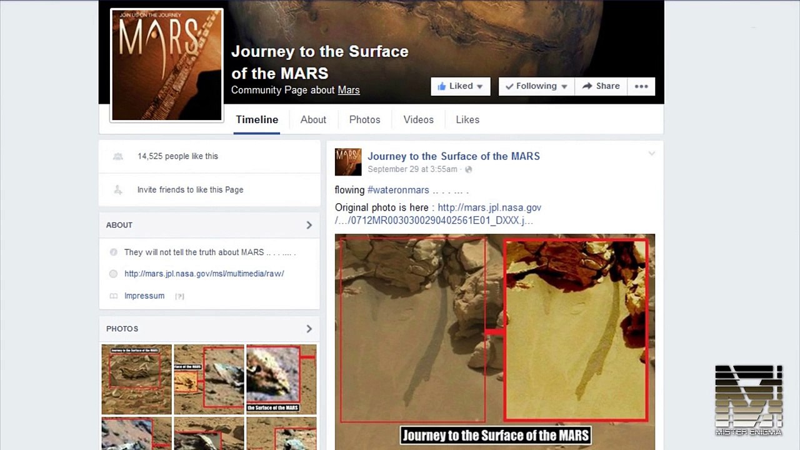Open the post's Mars water photo

[x=495, y=342]
